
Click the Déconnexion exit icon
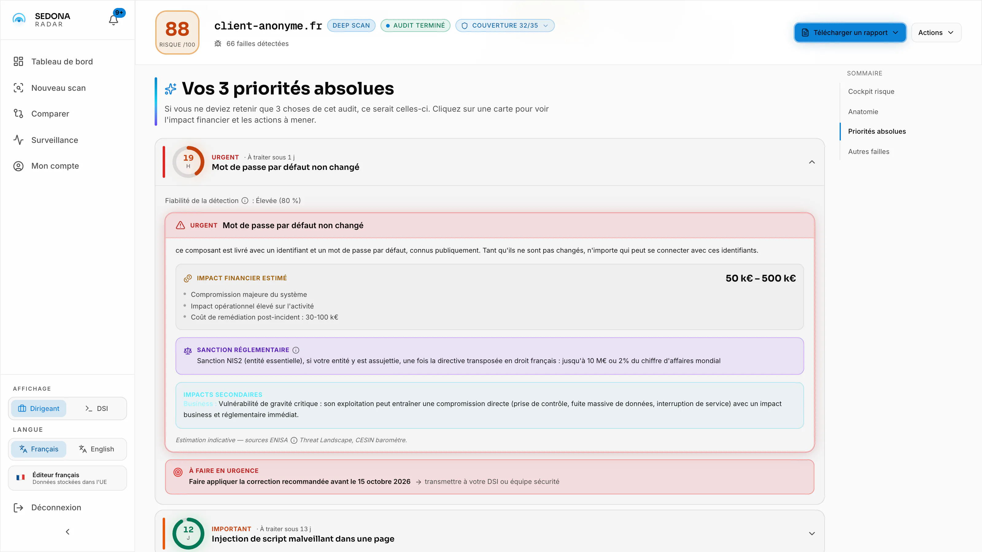(18, 508)
